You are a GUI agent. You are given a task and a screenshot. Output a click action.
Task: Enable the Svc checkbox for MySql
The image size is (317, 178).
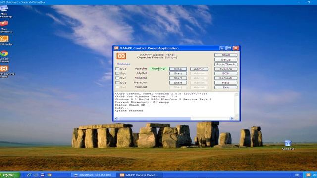117,73
